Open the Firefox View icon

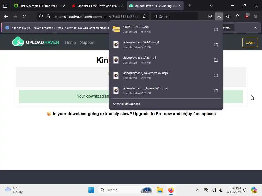[x=5, y=6]
